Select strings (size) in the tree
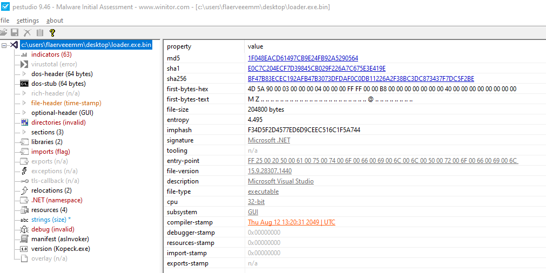546x273 pixels. (x=49, y=220)
